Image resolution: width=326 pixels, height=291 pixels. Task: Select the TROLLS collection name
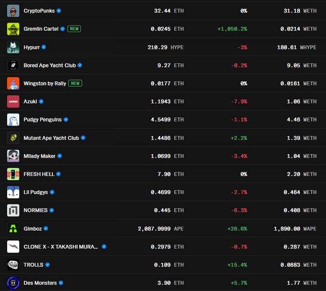(34, 265)
